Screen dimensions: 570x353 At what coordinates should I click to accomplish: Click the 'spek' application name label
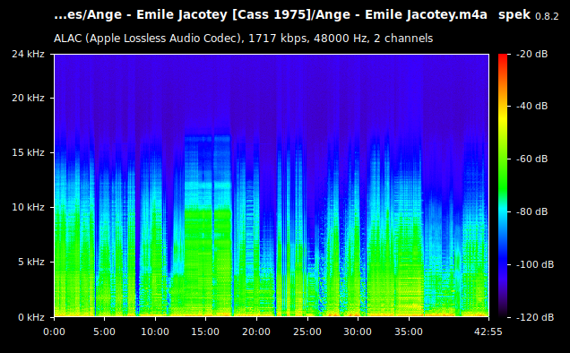[514, 15]
